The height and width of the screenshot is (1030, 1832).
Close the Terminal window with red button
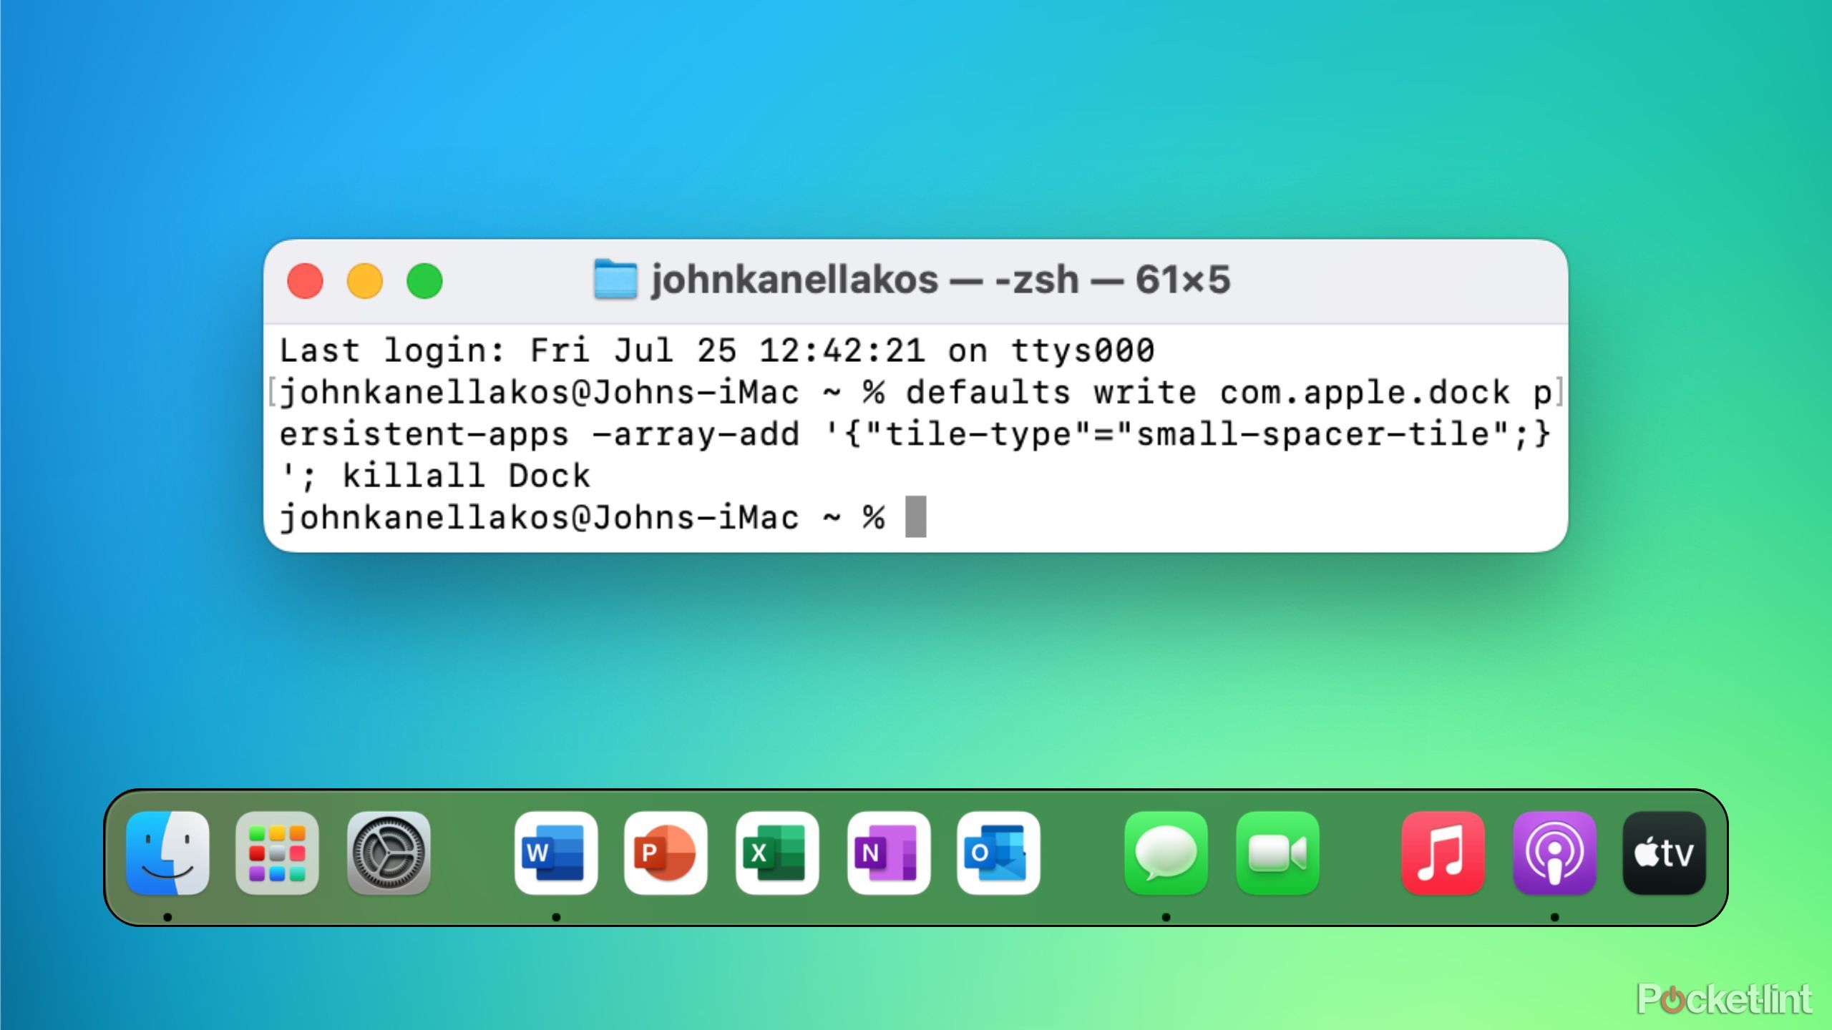[x=305, y=280]
